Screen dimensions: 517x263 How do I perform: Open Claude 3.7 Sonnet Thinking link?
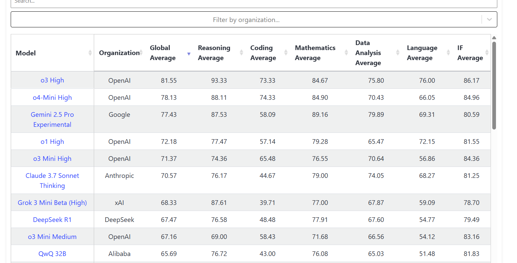click(52, 181)
